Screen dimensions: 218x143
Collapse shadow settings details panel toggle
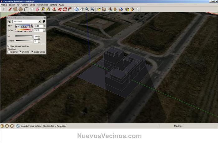point(44,22)
